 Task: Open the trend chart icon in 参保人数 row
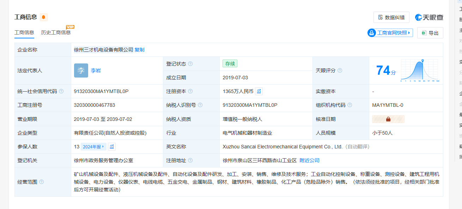112,147
